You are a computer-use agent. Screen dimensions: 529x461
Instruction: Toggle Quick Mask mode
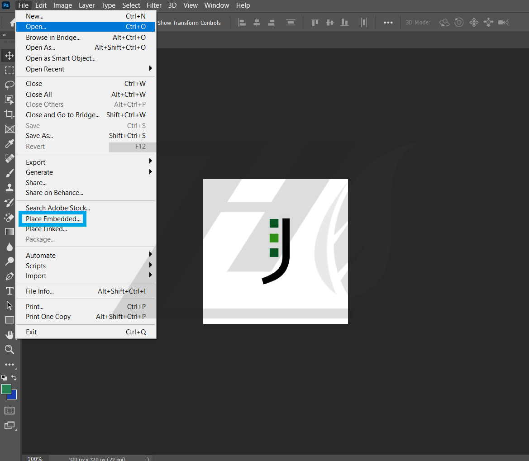pyautogui.click(x=9, y=410)
